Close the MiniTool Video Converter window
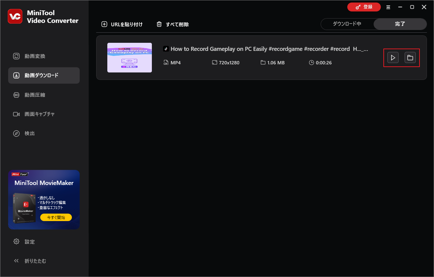434x277 pixels. pos(424,7)
